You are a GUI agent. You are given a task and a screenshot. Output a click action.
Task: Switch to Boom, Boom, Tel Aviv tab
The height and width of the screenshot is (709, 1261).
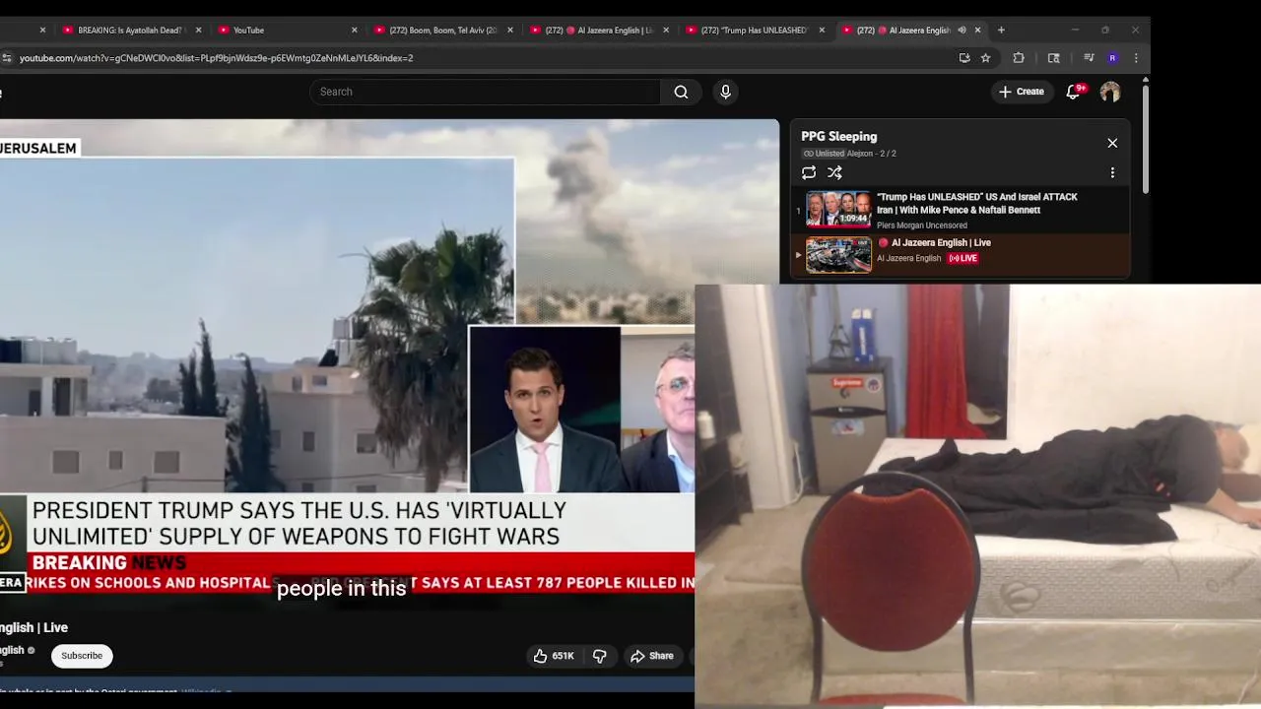[x=441, y=30]
